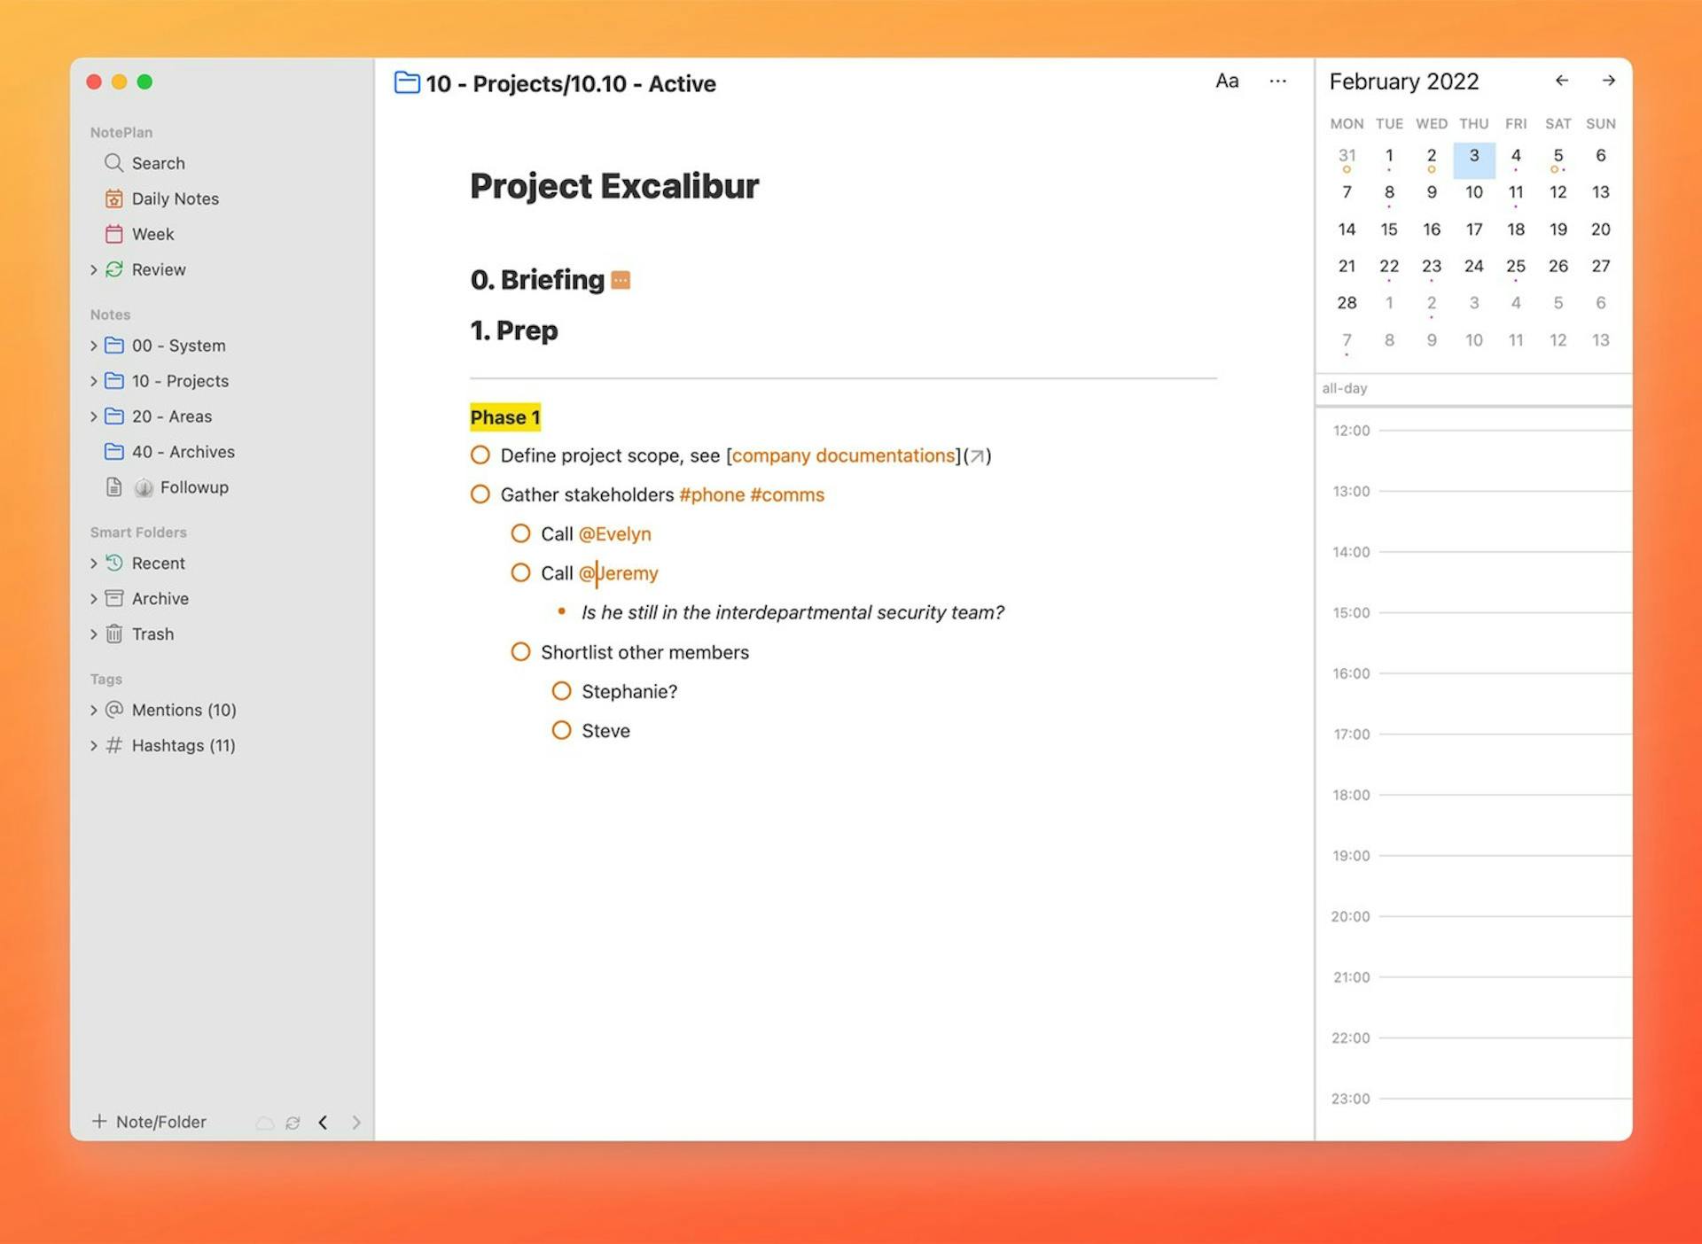Open Daily Notes
The height and width of the screenshot is (1244, 1702).
pyautogui.click(x=175, y=198)
